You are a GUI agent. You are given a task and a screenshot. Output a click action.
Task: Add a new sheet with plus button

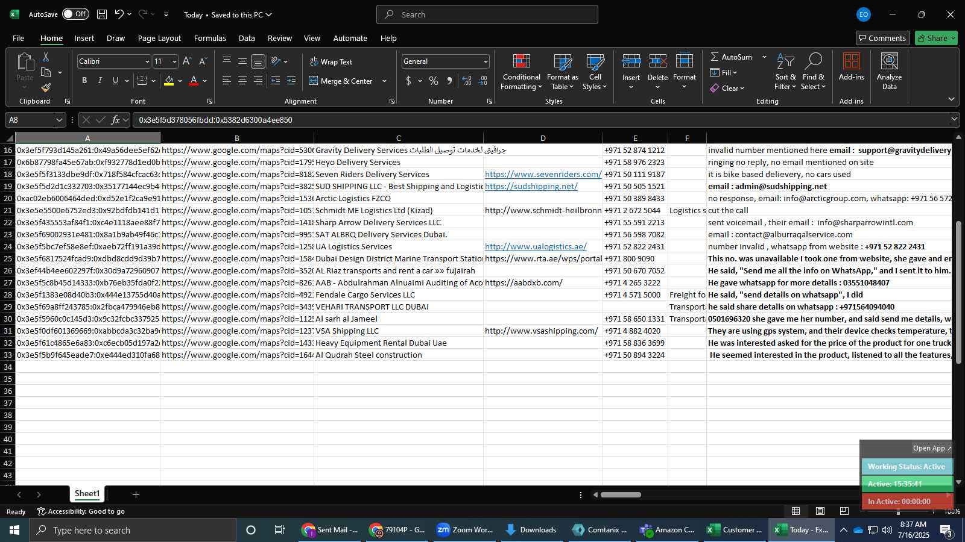(136, 494)
